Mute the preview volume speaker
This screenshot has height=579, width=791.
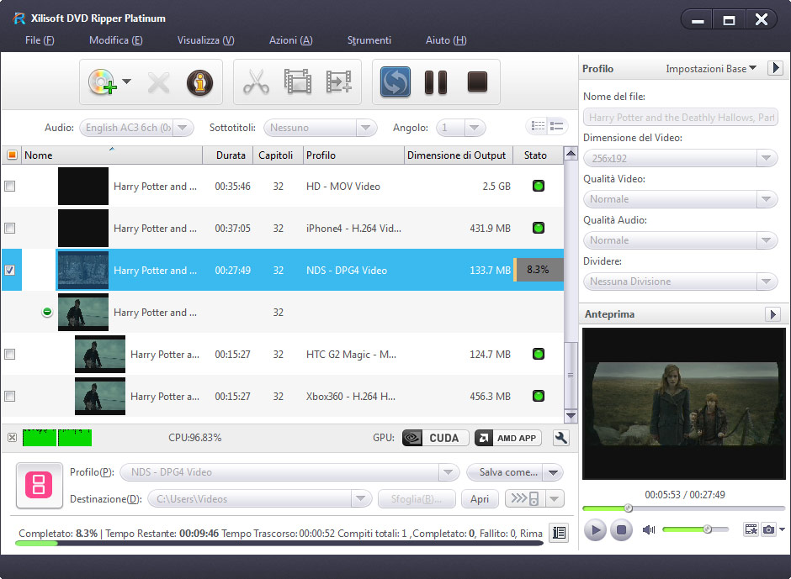(x=649, y=529)
